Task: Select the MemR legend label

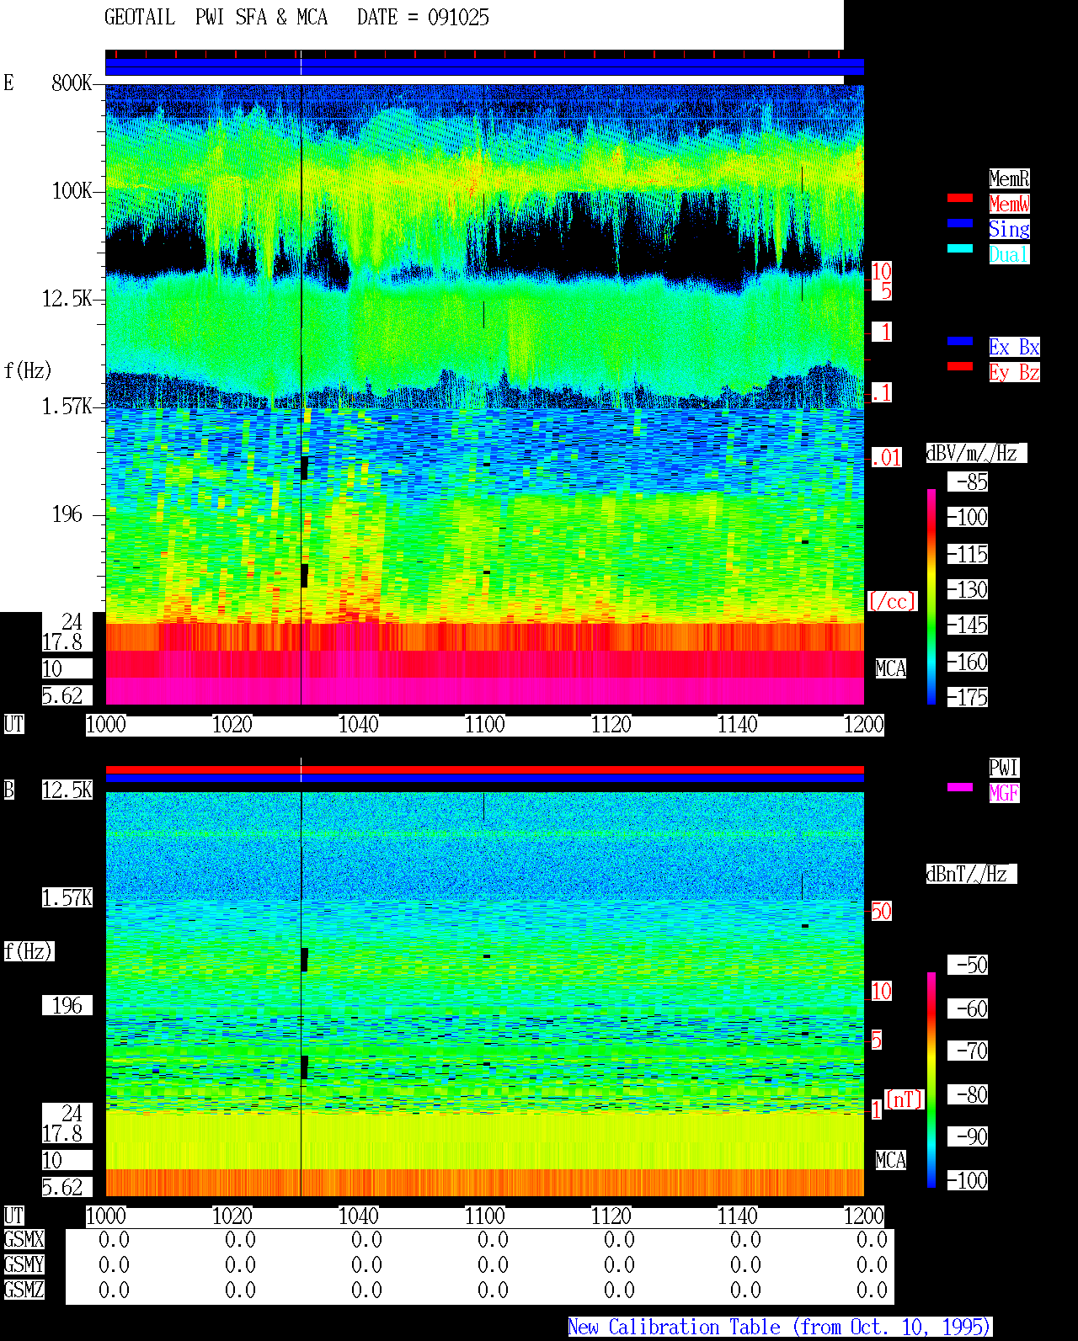Action: coord(1009,178)
